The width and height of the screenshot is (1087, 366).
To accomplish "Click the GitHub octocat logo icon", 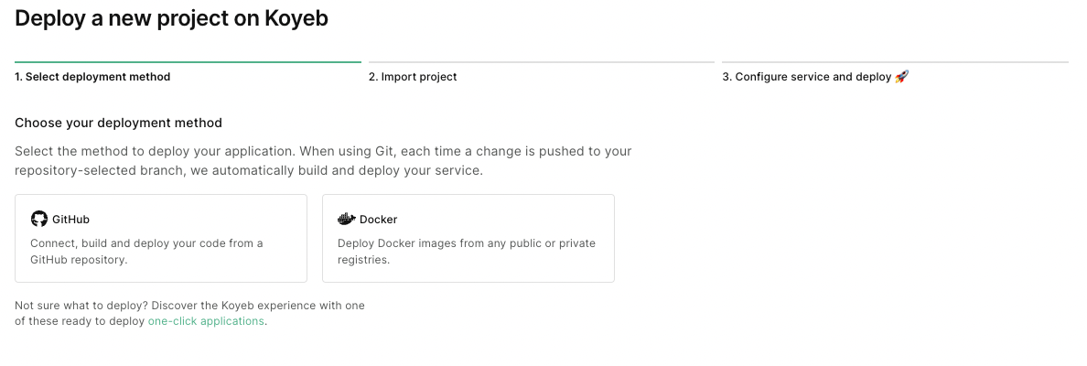I will (x=38, y=219).
